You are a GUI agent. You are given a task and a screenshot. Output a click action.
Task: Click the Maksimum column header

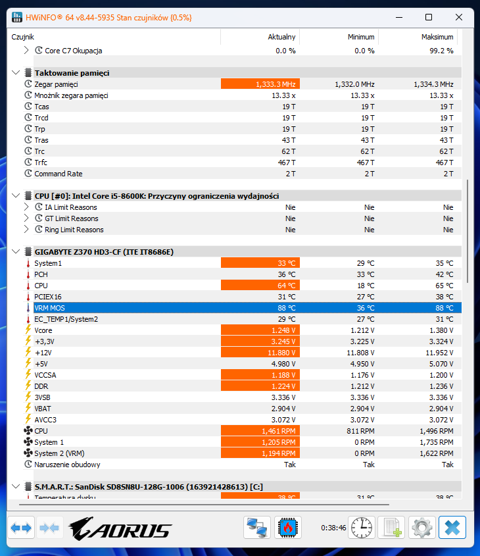pyautogui.click(x=418, y=37)
